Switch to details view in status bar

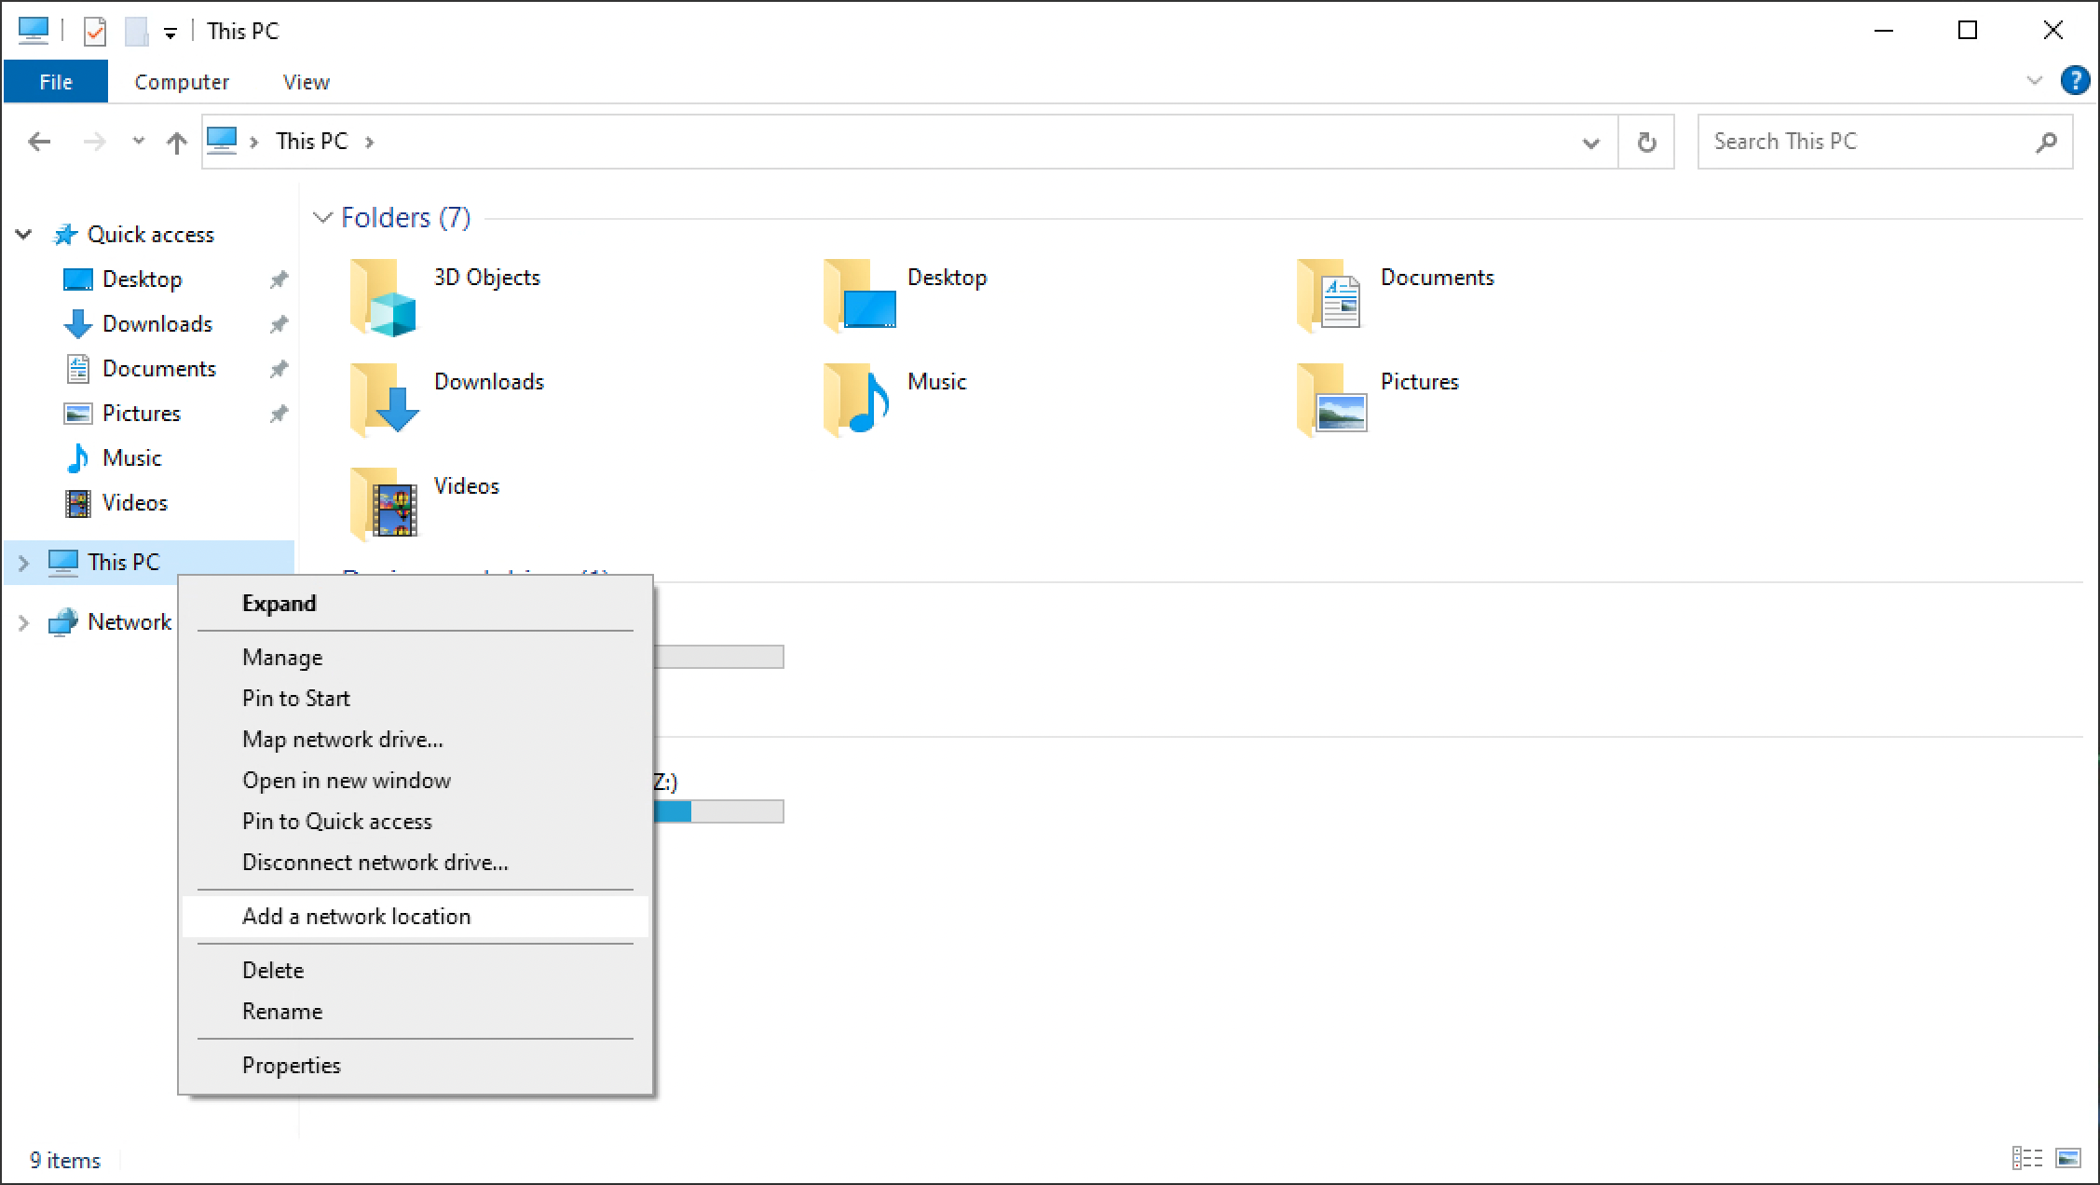(2026, 1158)
